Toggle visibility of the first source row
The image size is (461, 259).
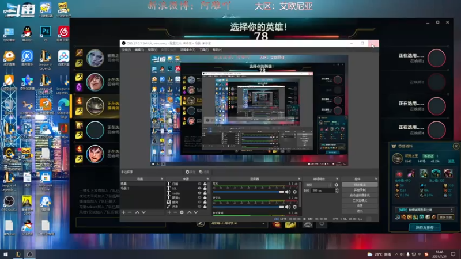pos(199,184)
